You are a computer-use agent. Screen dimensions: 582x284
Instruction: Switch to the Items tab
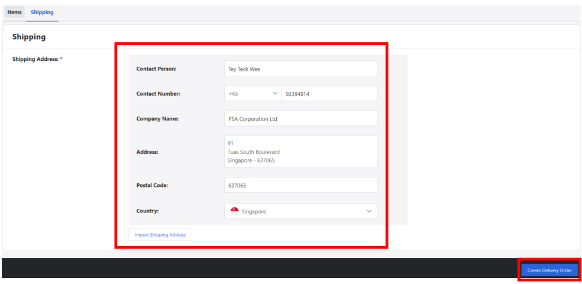(x=14, y=12)
